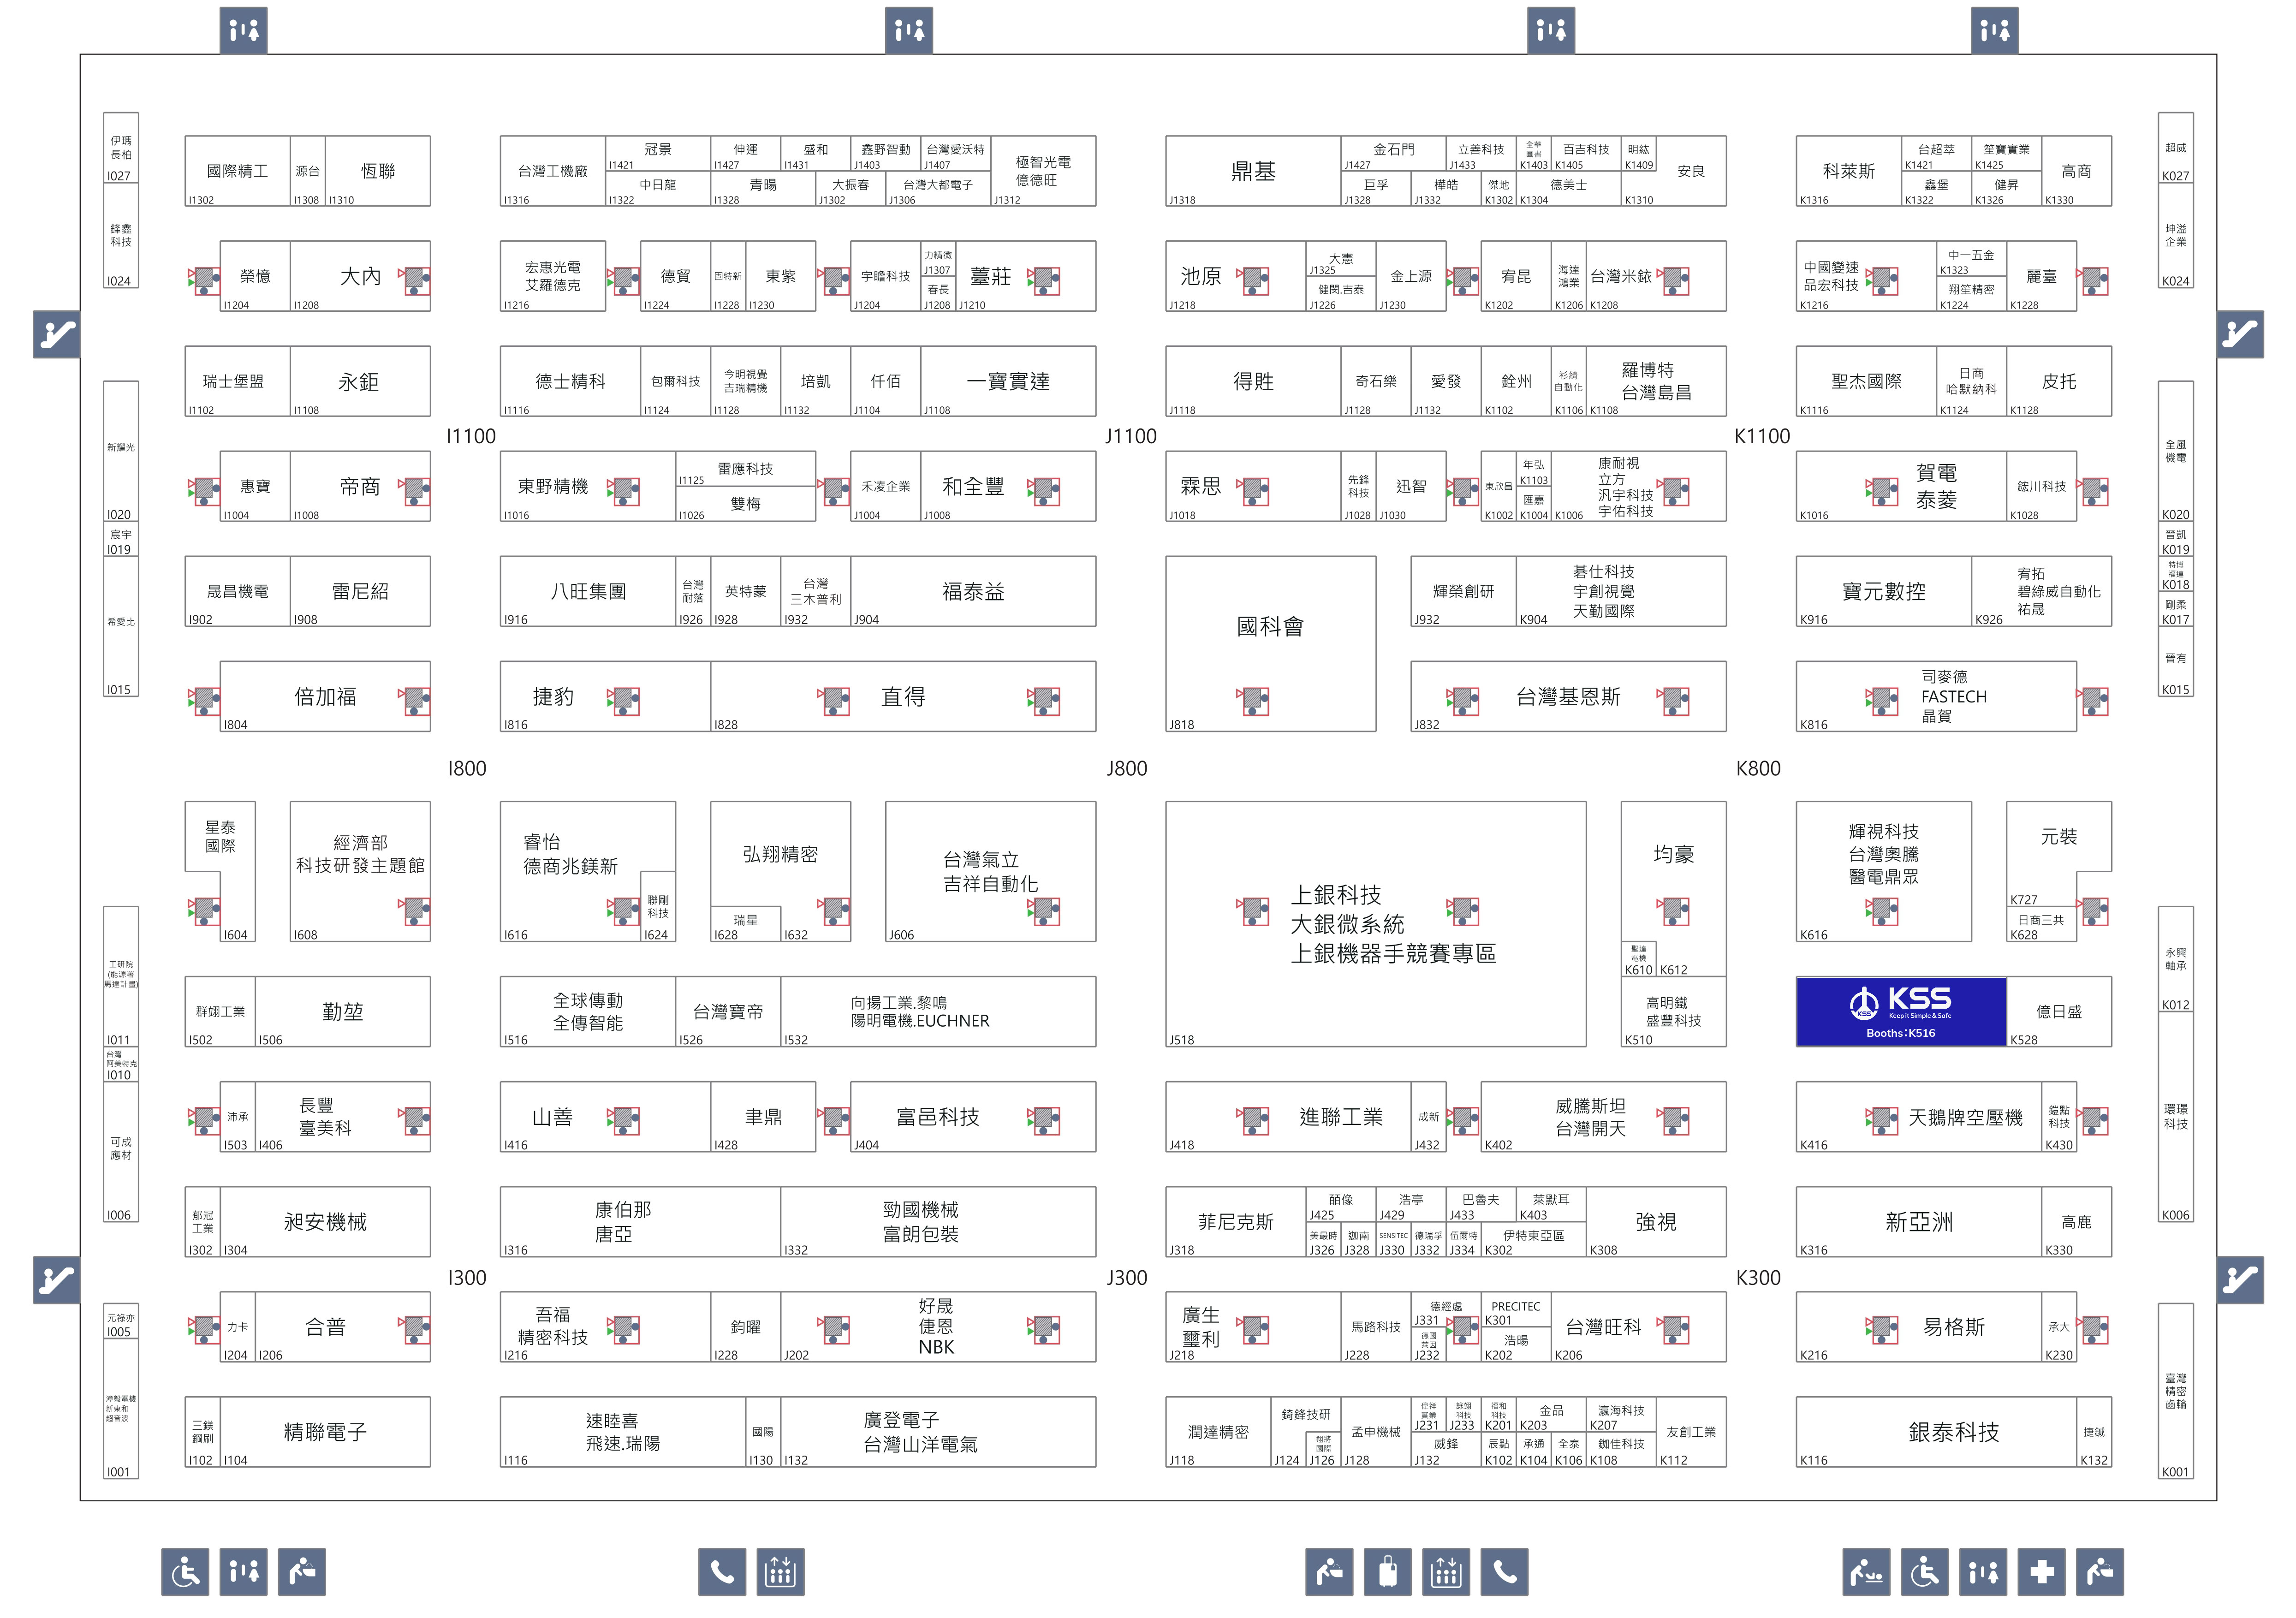The width and height of the screenshot is (2296, 1618).
Task: Select the 銀泰科技 booth K116
Action: [1936, 1432]
